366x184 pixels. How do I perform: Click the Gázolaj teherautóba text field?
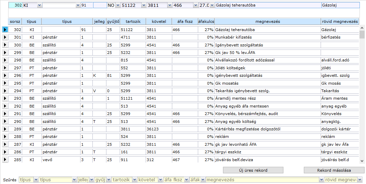point(267,5)
